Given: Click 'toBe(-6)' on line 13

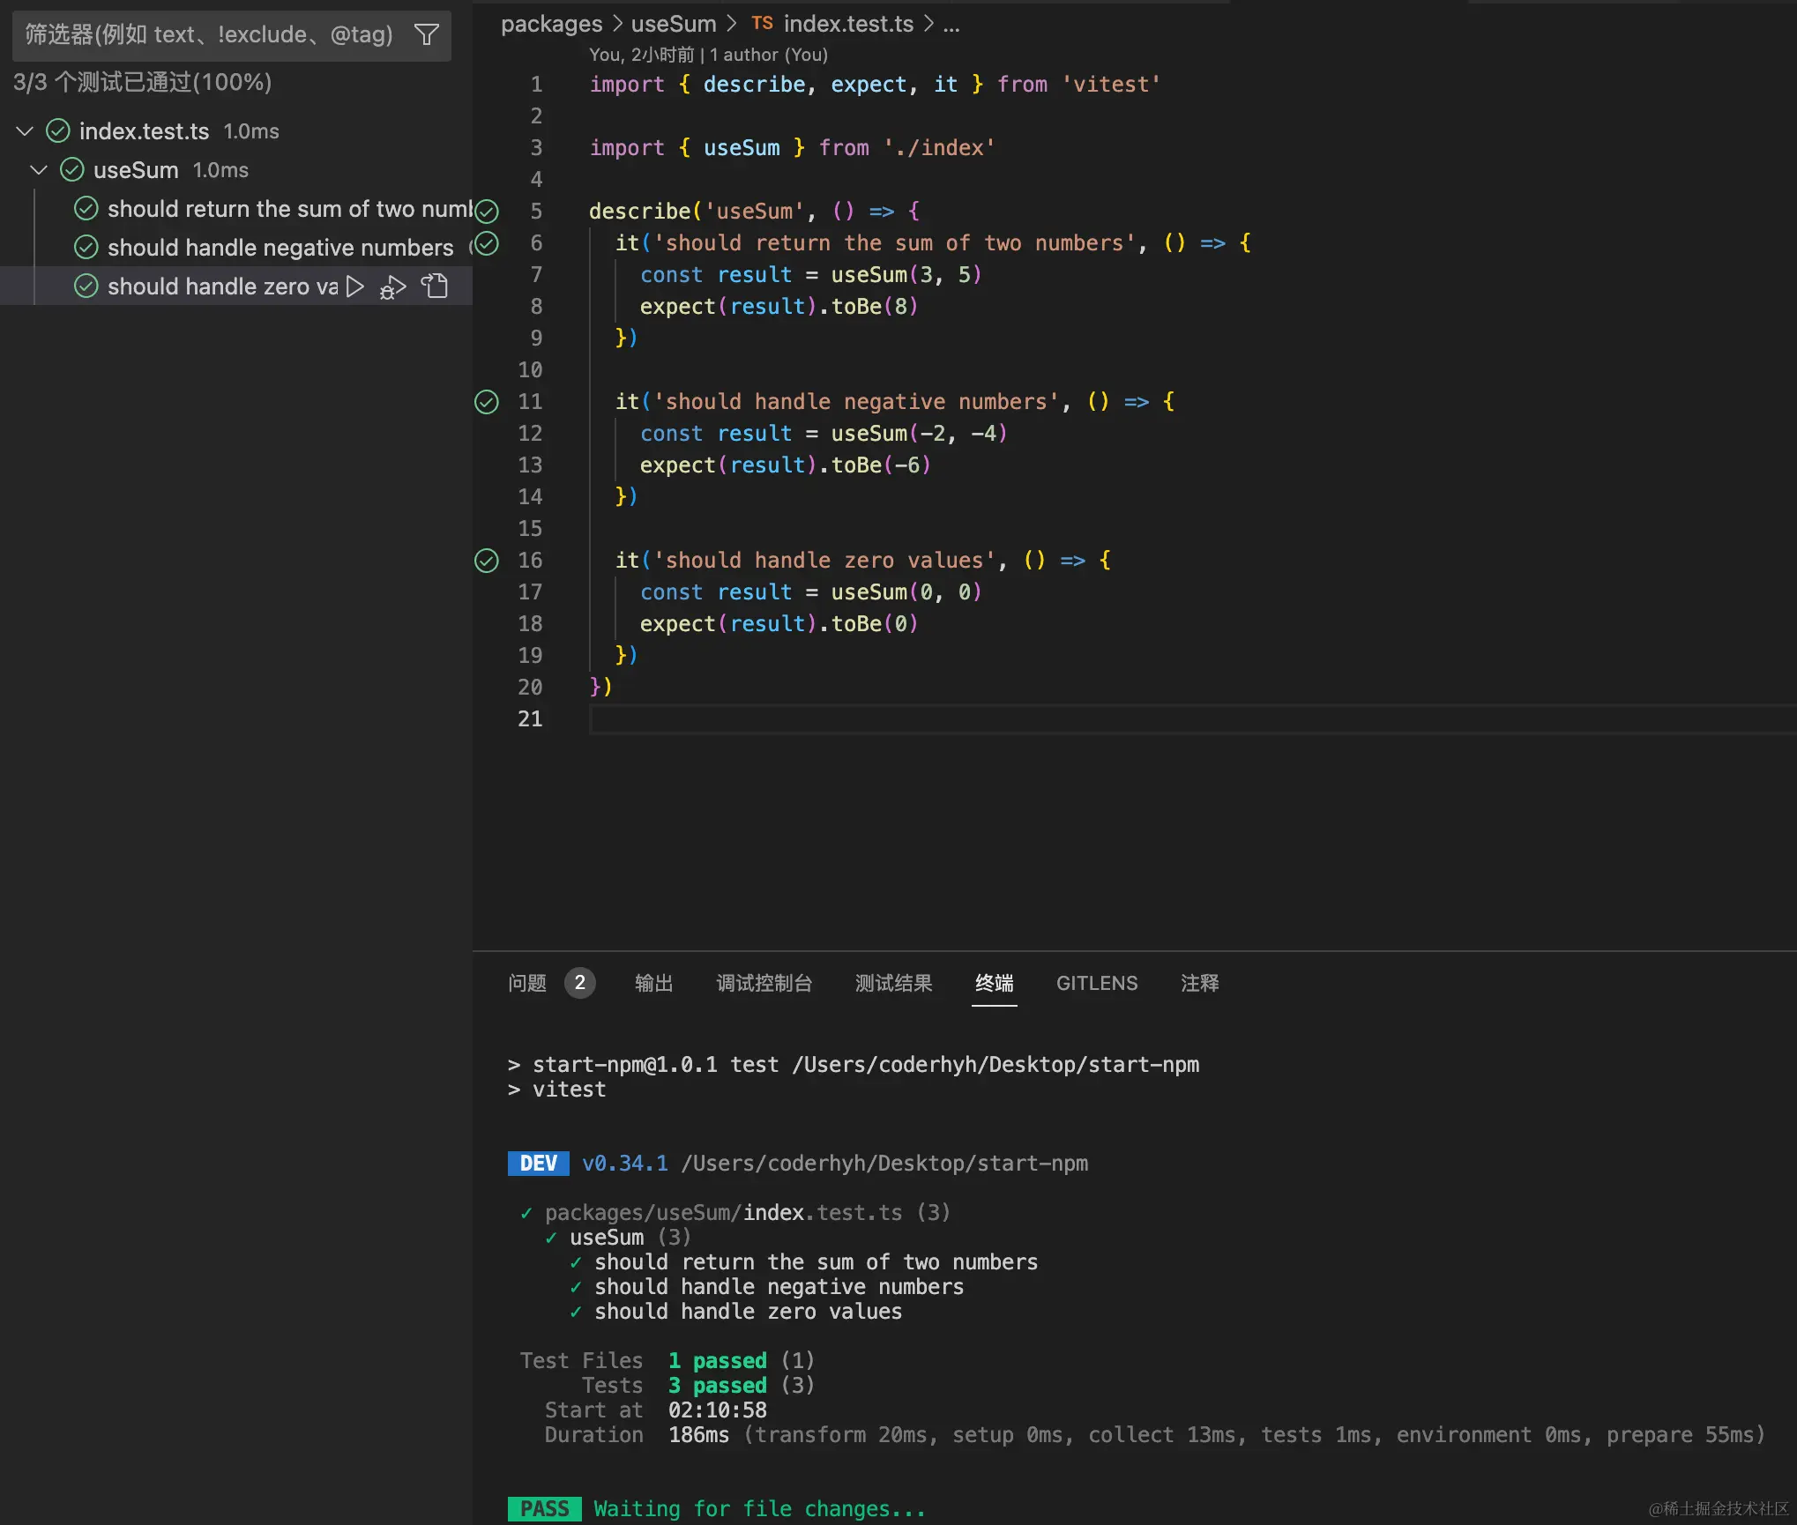Looking at the screenshot, I should (x=881, y=465).
